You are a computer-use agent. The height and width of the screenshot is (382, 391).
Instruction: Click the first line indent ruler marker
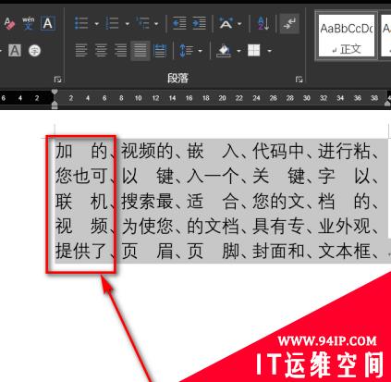click(55, 92)
